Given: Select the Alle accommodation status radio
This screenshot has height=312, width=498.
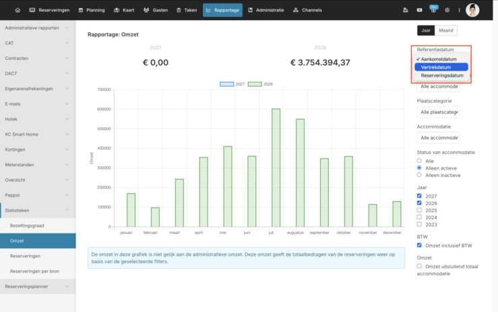Looking at the screenshot, I should point(419,161).
